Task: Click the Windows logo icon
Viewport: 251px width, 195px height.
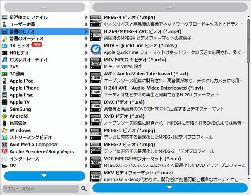Action: pos(4,130)
